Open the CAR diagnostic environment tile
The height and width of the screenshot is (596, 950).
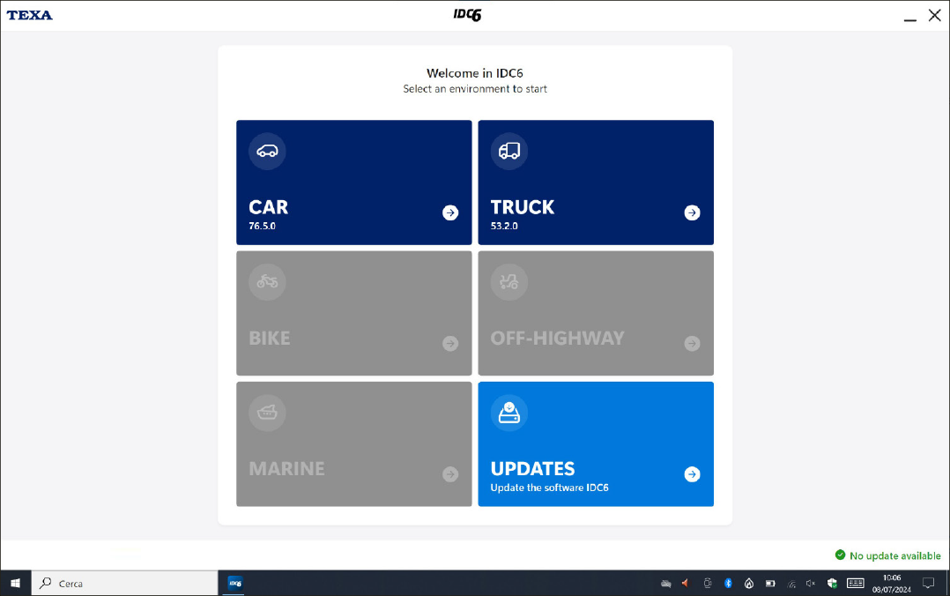pos(353,183)
